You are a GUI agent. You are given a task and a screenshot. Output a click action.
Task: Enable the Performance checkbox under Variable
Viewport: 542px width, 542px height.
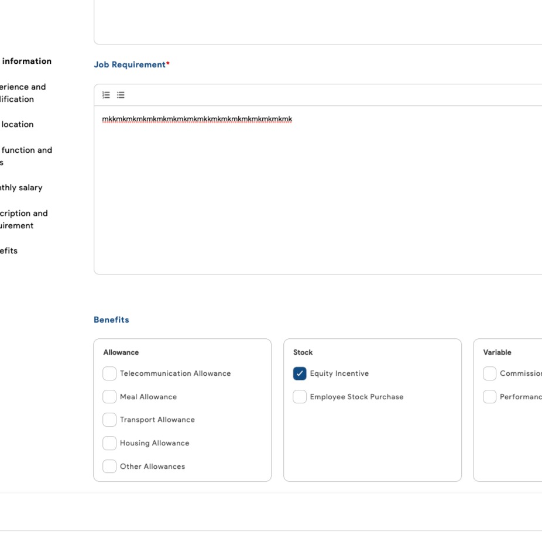click(489, 396)
